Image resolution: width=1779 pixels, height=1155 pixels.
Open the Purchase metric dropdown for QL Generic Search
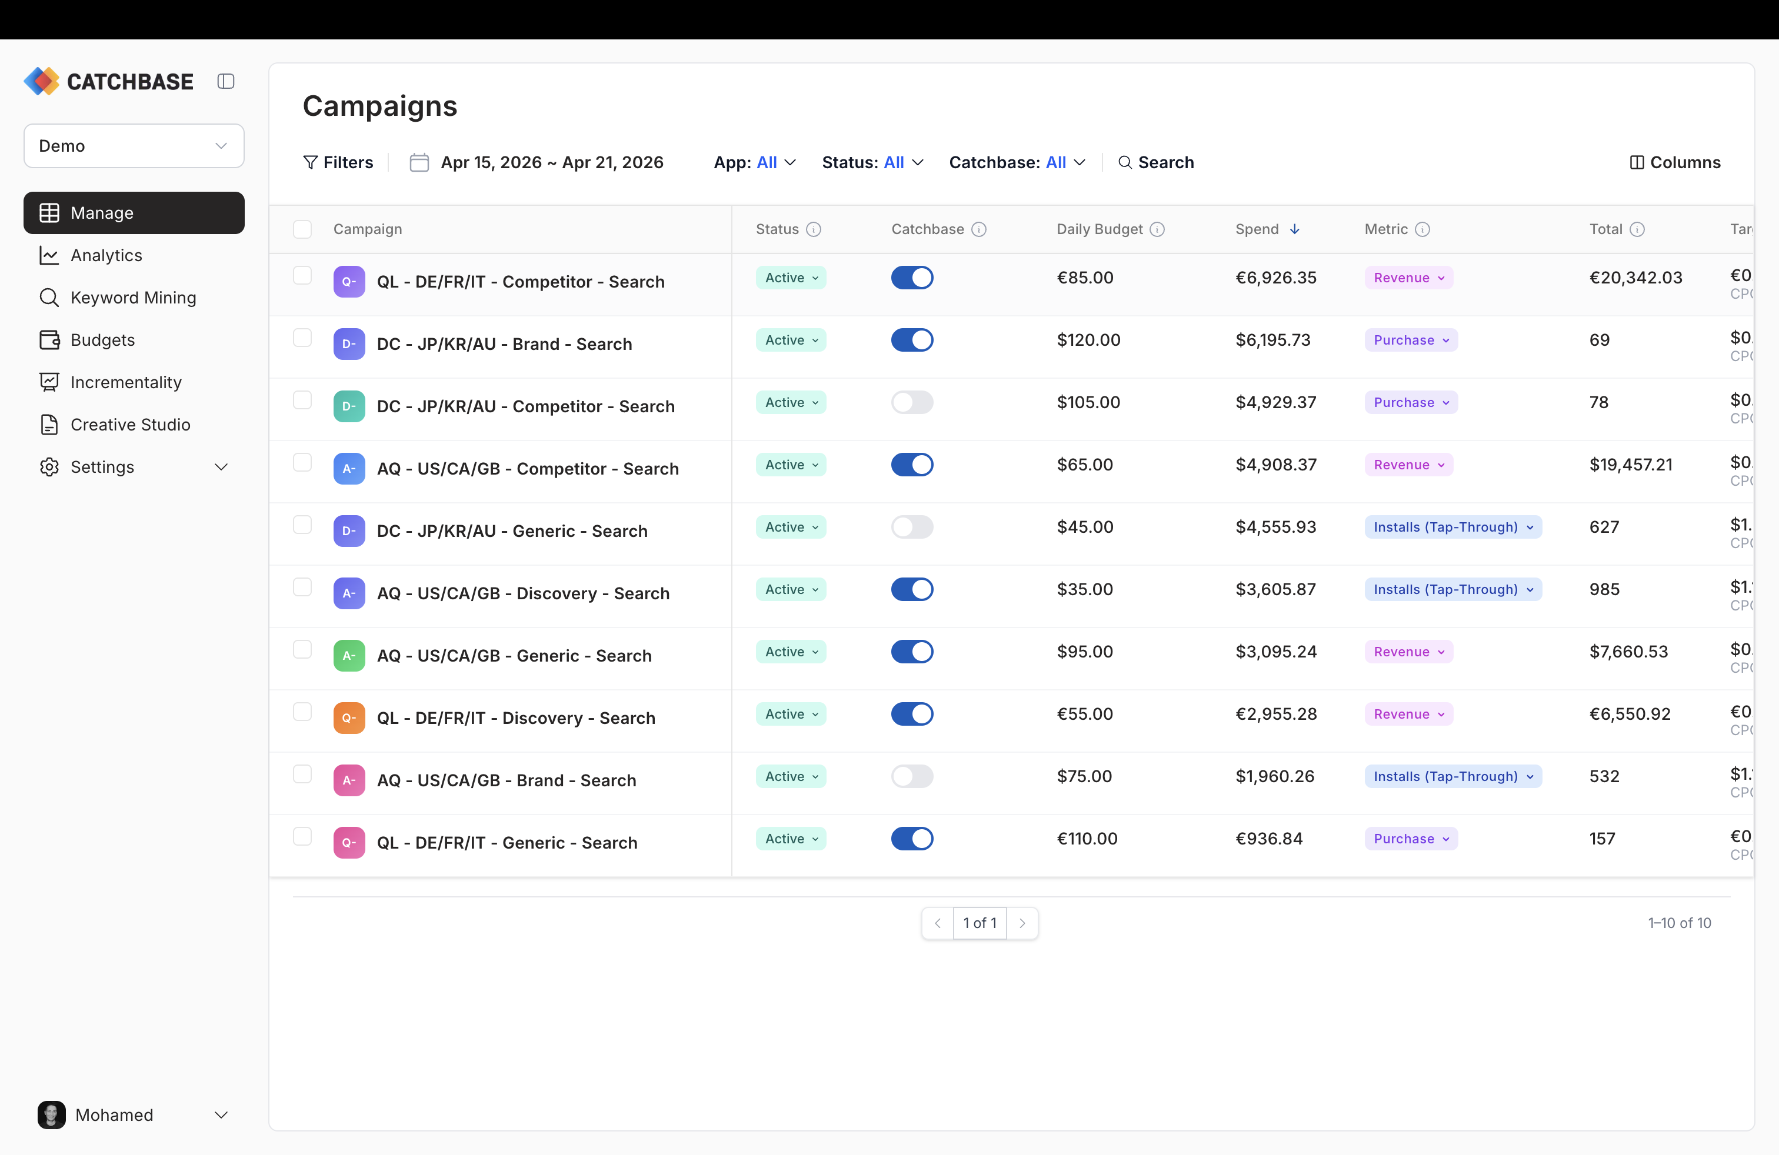click(1411, 838)
